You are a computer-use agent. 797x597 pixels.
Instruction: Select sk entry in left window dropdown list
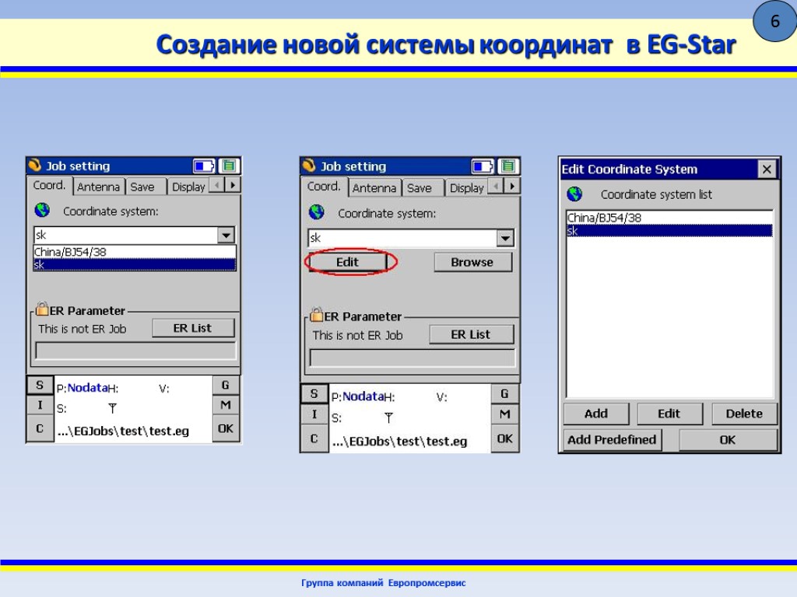click(135, 264)
